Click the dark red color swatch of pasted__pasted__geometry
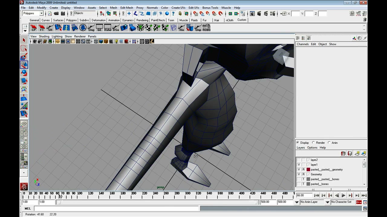This screenshot has height=217, width=387. pos(308,170)
